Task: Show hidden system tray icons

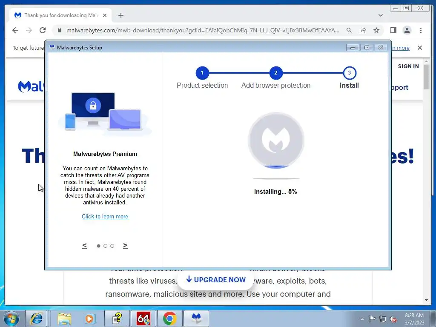Action: click(x=362, y=319)
